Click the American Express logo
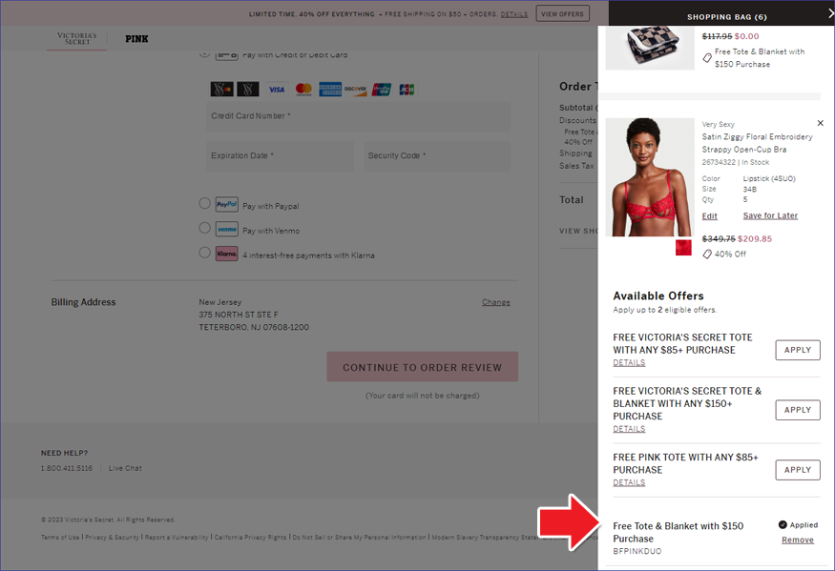Screen dimensions: 835x571 click(x=330, y=90)
